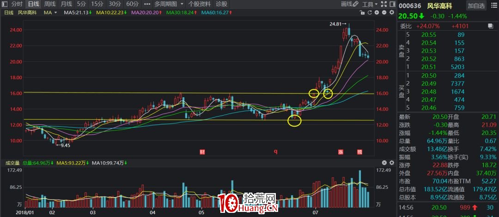
Task: Click the 24.81 high price annotation
Action: pyautogui.click(x=337, y=23)
